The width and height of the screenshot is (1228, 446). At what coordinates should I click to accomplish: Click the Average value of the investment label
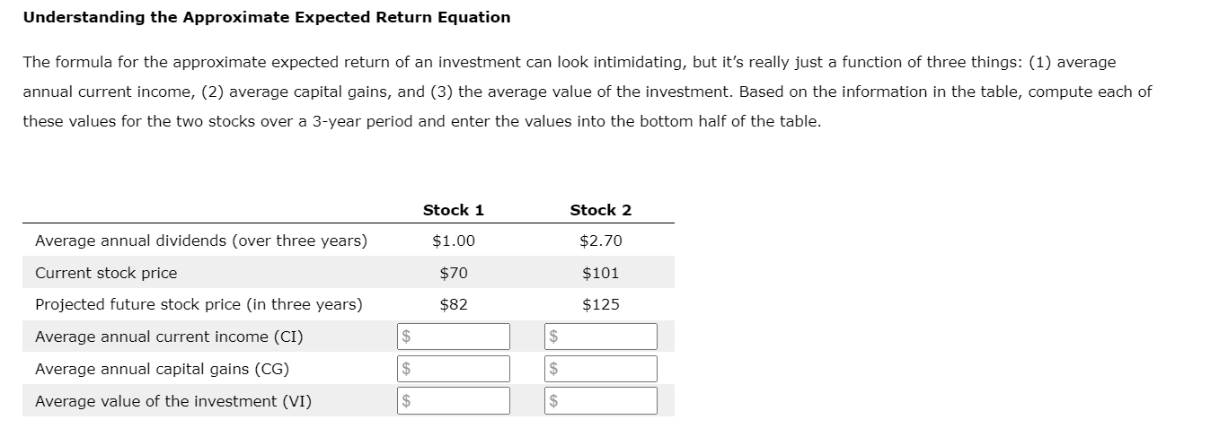[173, 401]
